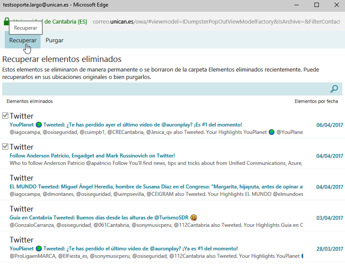This screenshot has height=270, width=345.
Task: Uncheck the YouPlanet 06/04/2017 message checkbox
Action: pyautogui.click(x=5, y=116)
